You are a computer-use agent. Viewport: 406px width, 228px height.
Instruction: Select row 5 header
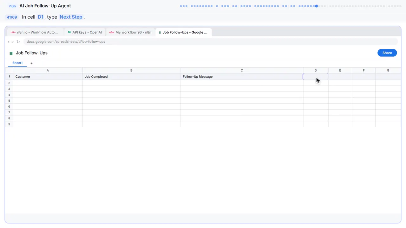click(9, 101)
